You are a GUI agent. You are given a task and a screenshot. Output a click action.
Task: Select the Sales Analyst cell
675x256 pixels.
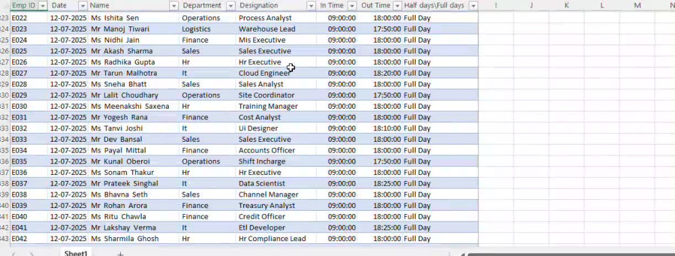coord(276,84)
